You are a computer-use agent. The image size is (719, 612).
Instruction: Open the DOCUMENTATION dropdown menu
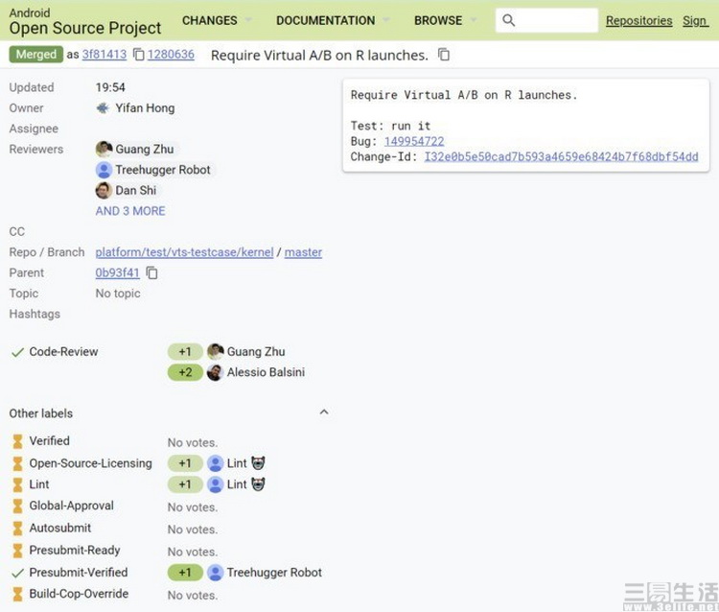coord(333,21)
